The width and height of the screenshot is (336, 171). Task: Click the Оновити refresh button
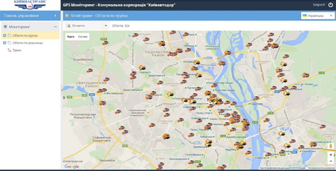(84, 26)
